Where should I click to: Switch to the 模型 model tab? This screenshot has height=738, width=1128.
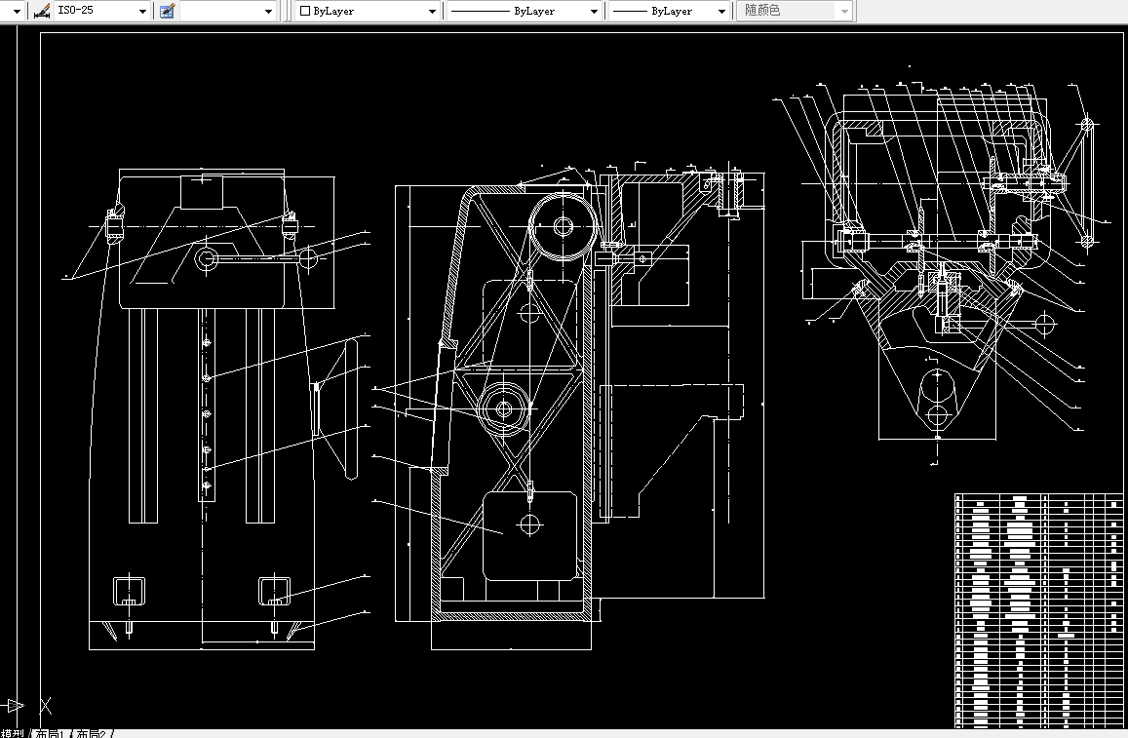pos(13,734)
